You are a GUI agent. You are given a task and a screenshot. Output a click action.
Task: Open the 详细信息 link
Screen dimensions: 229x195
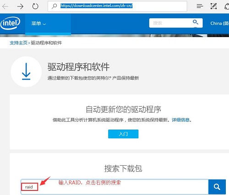[180, 120]
